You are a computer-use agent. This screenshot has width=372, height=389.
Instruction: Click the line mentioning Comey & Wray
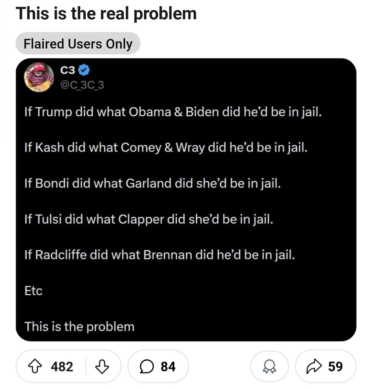(x=166, y=148)
